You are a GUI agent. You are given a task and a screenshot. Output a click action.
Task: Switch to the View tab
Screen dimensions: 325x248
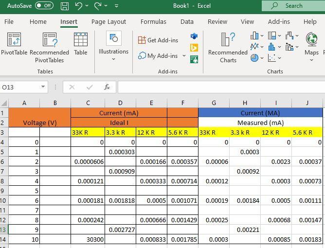pos(247,21)
